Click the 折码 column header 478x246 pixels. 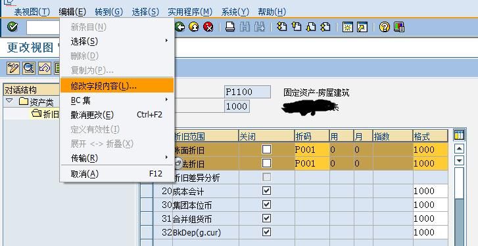coord(312,136)
